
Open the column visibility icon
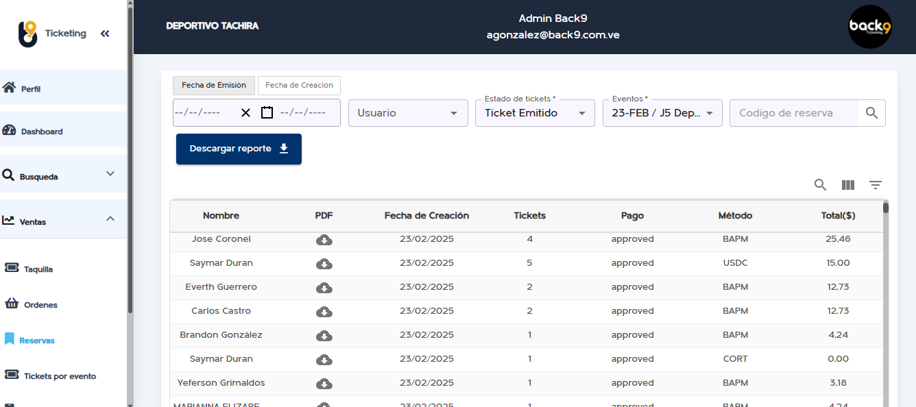coord(848,185)
